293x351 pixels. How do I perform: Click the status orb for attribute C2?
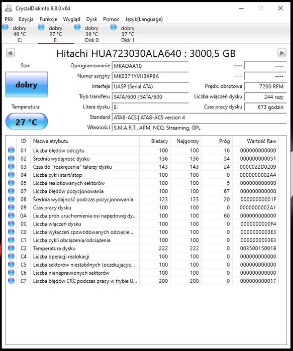(11, 248)
